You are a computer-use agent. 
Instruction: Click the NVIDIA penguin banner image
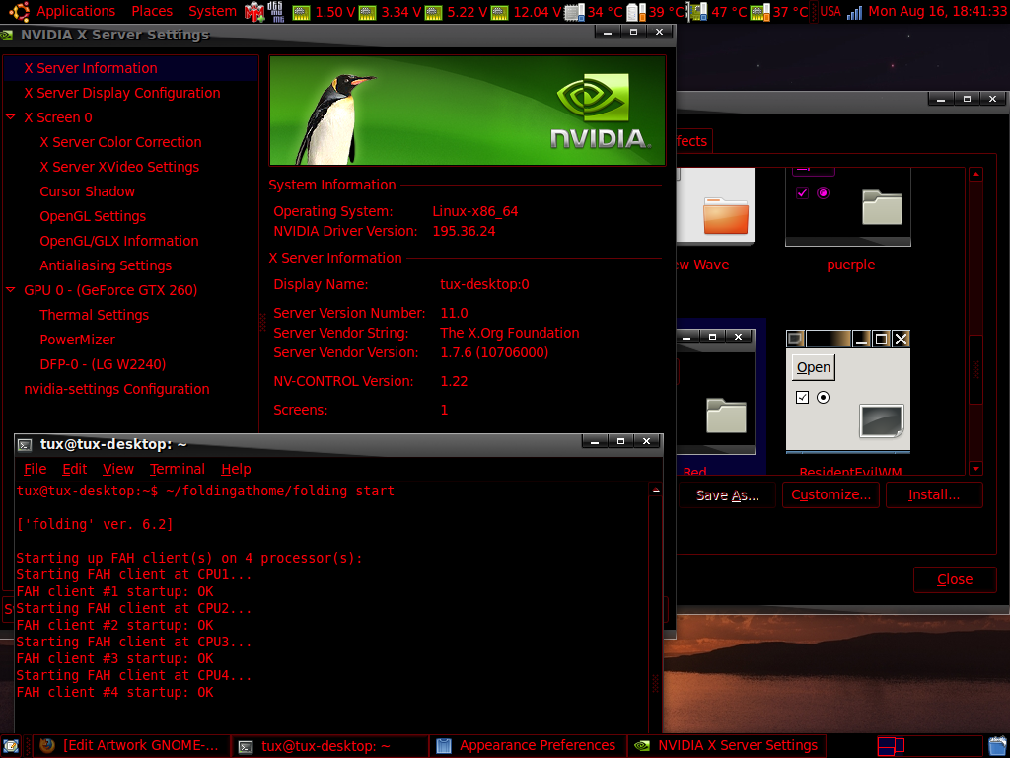pos(467,111)
